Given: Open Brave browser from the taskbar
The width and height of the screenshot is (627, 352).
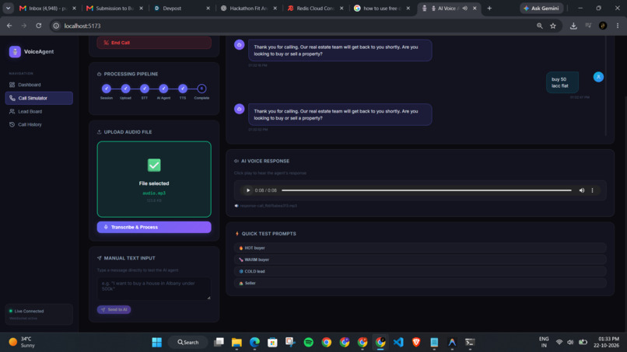Looking at the screenshot, I should click(416, 343).
